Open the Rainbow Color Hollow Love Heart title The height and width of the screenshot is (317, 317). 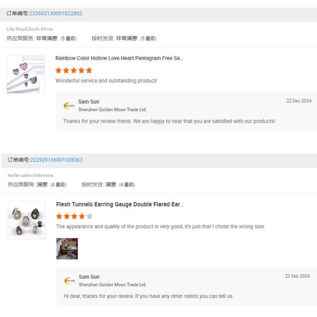point(119,58)
